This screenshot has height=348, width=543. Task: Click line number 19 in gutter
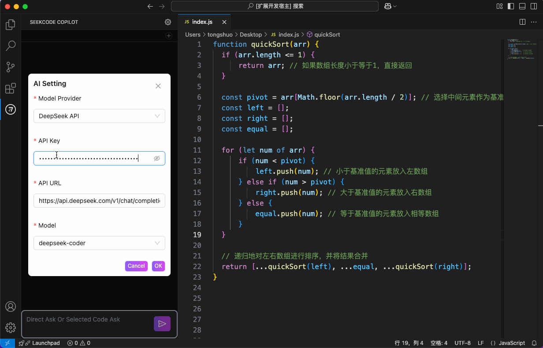196,235
